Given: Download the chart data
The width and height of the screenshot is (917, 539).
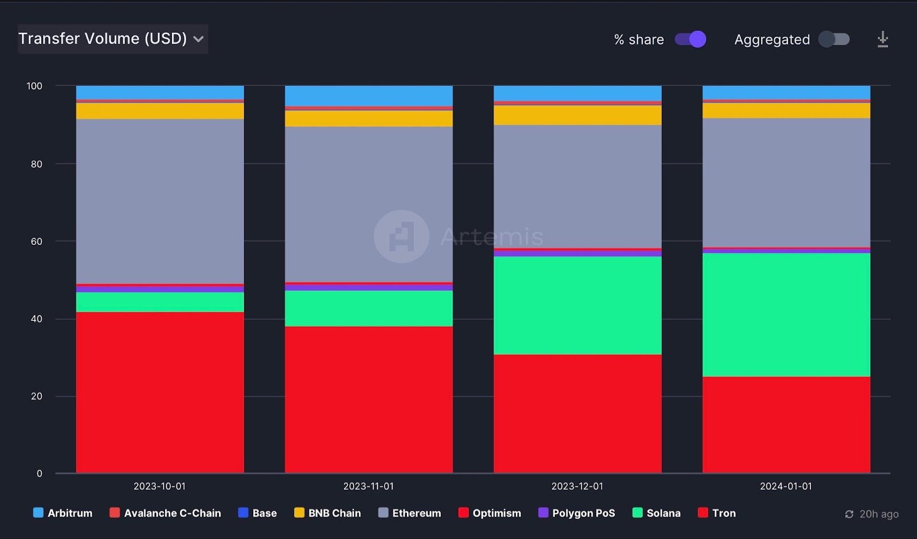Looking at the screenshot, I should tap(883, 39).
